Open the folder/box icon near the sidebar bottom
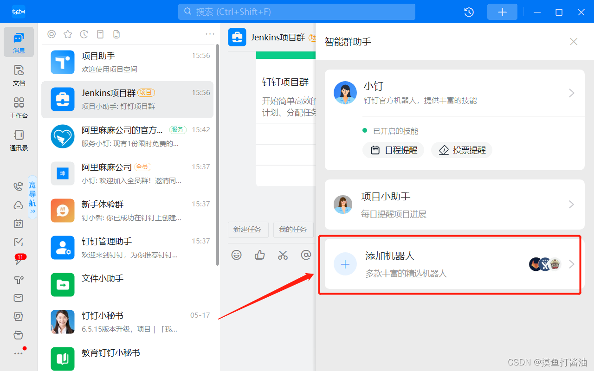The height and width of the screenshot is (371, 594). tap(19, 335)
